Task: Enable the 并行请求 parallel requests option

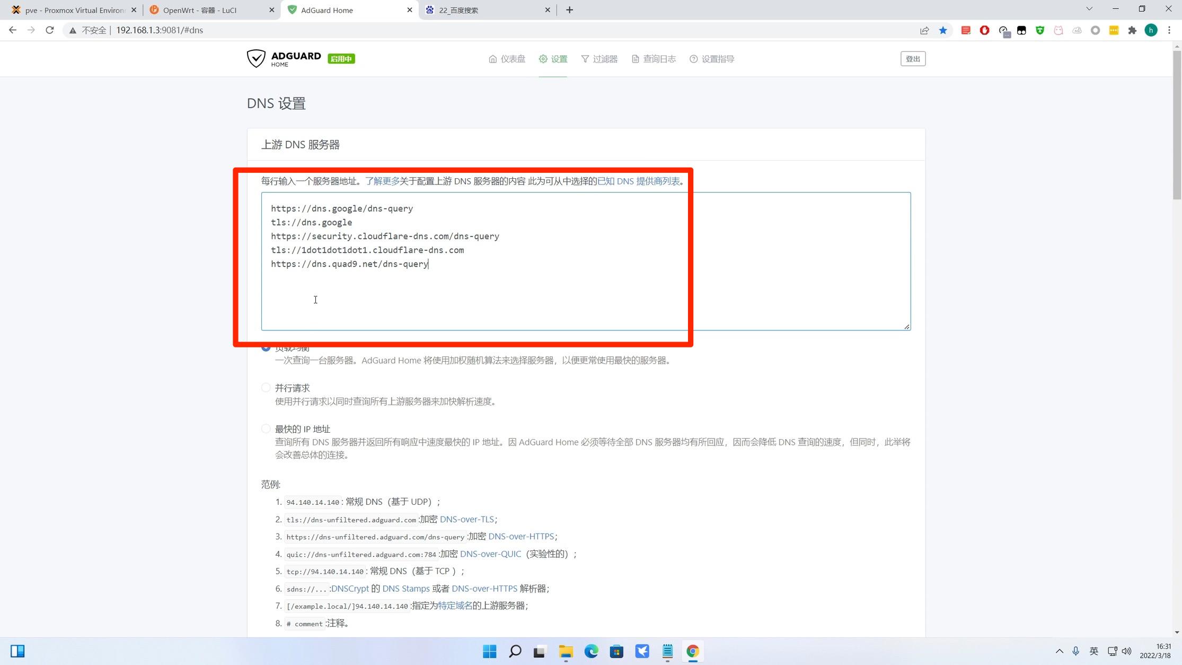Action: [x=266, y=388]
